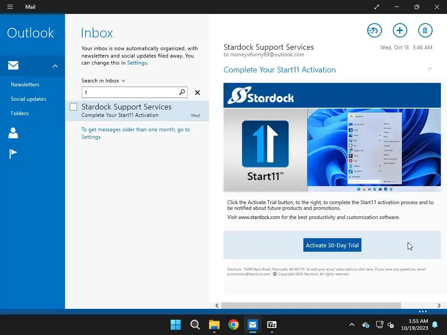
Task: Show flagged messages via flag icon
Action: pyautogui.click(x=13, y=154)
